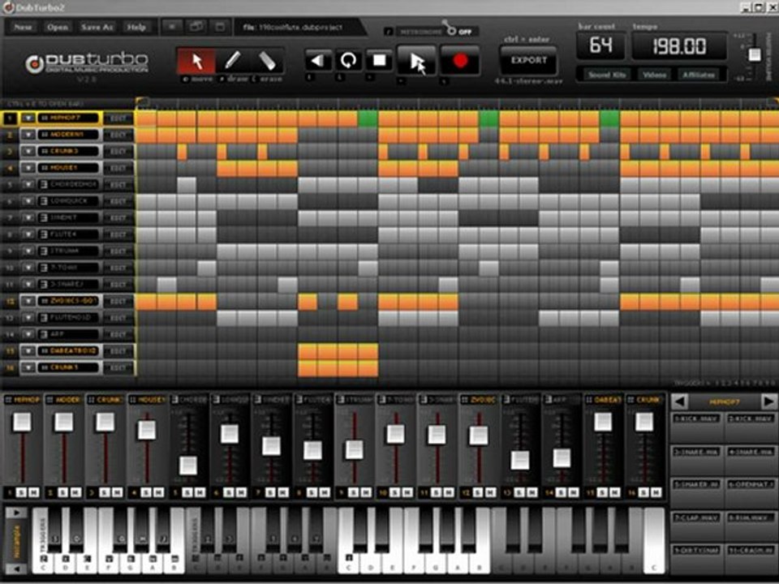Expand dropdown for track 3 CRUNK3

(x=28, y=151)
